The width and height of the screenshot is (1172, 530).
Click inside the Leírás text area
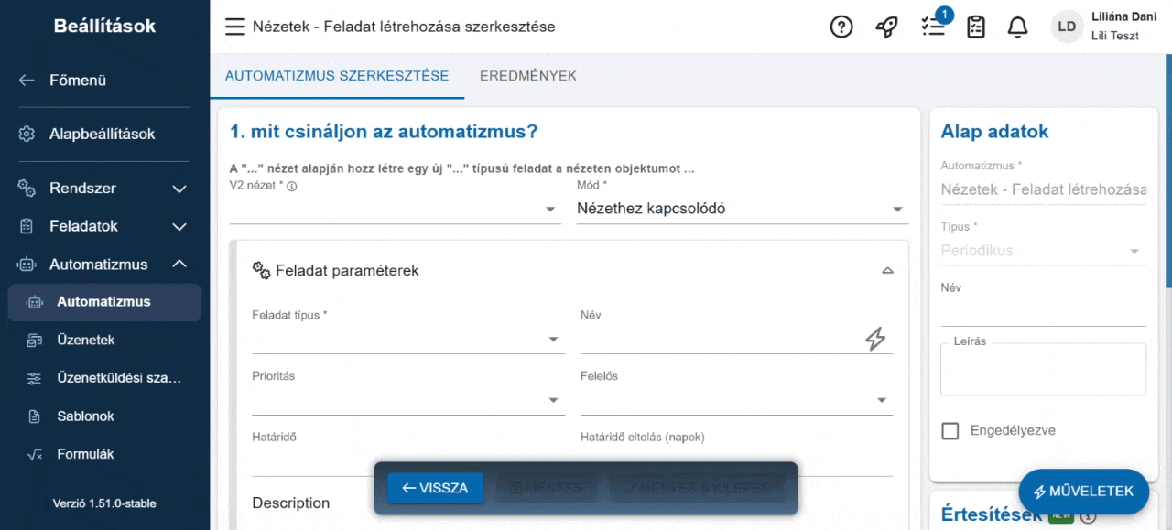click(x=1043, y=369)
